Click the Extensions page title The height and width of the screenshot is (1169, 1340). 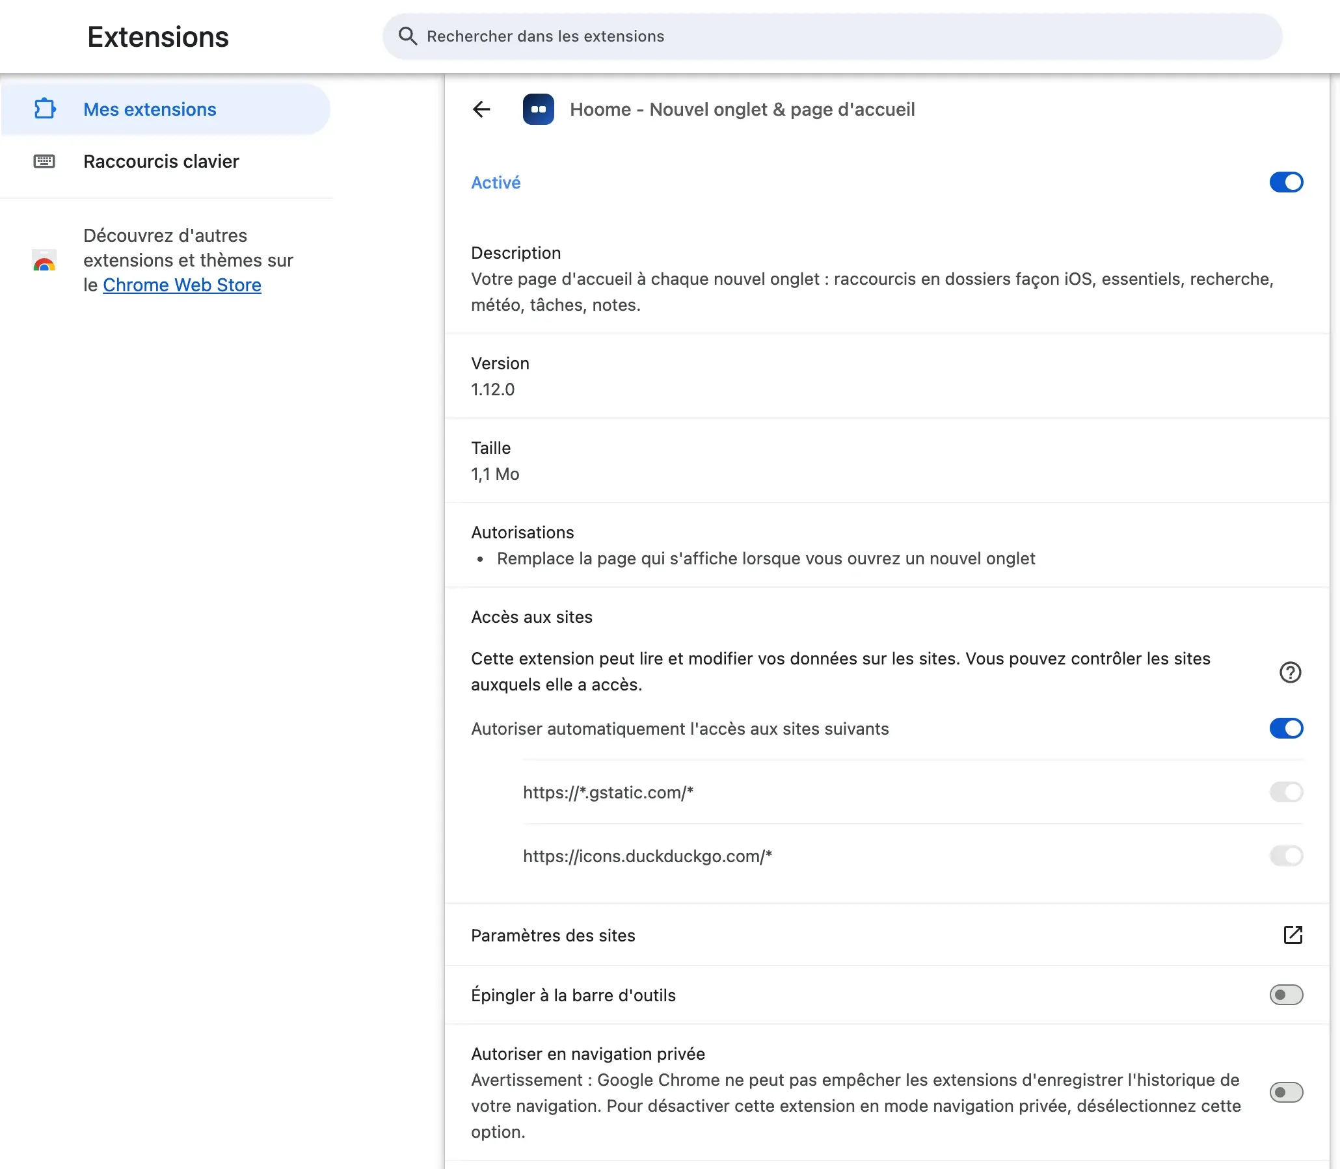tap(158, 37)
